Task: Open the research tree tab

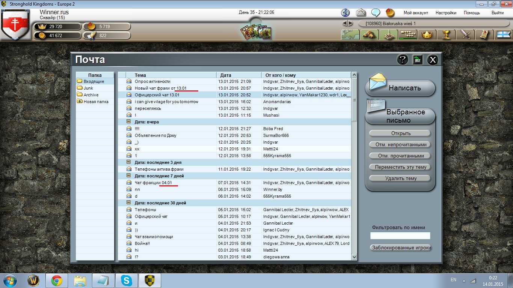Action: (x=407, y=34)
